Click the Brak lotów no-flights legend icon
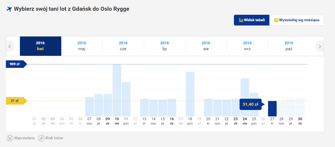This screenshot has height=147, width=335. 41,138
